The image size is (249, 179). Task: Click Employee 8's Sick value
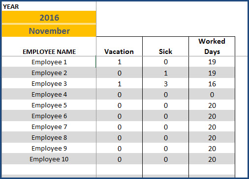(x=166, y=137)
